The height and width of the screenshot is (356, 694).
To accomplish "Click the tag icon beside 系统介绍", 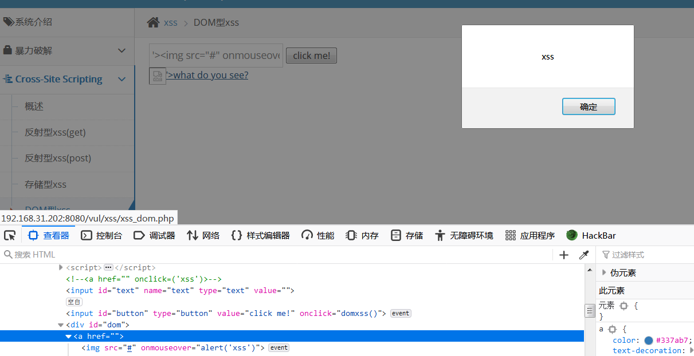I will tap(9, 22).
